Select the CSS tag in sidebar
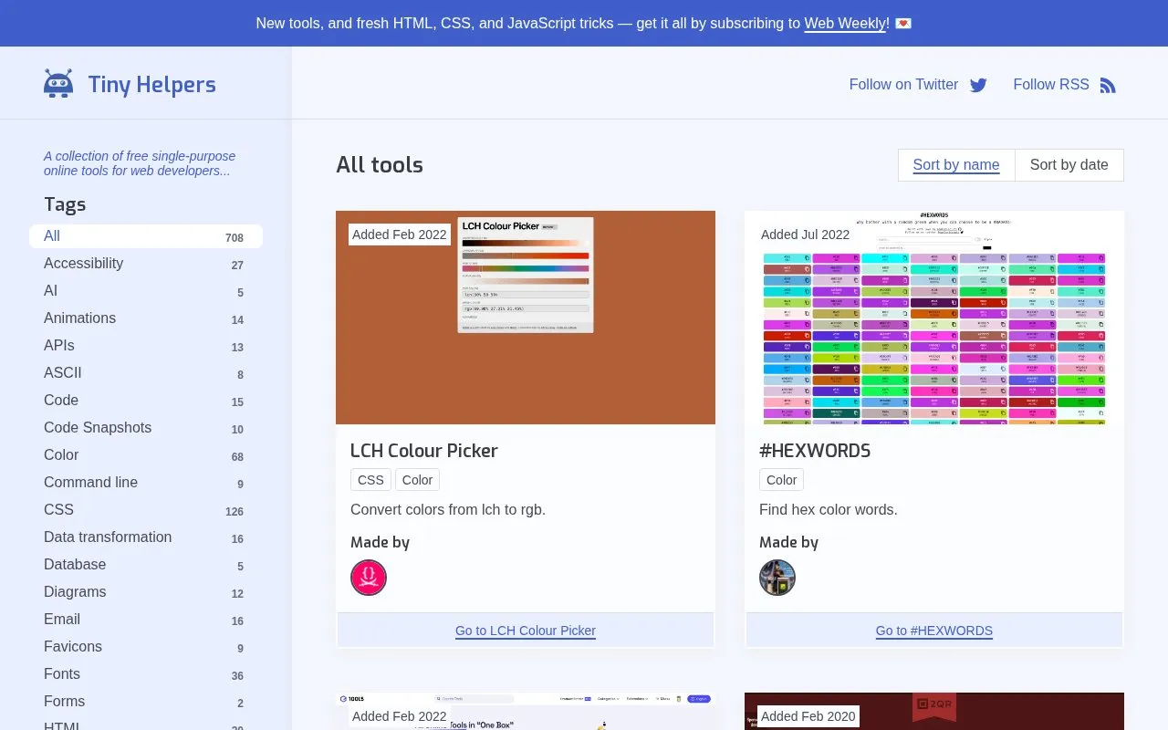 pos(146,510)
